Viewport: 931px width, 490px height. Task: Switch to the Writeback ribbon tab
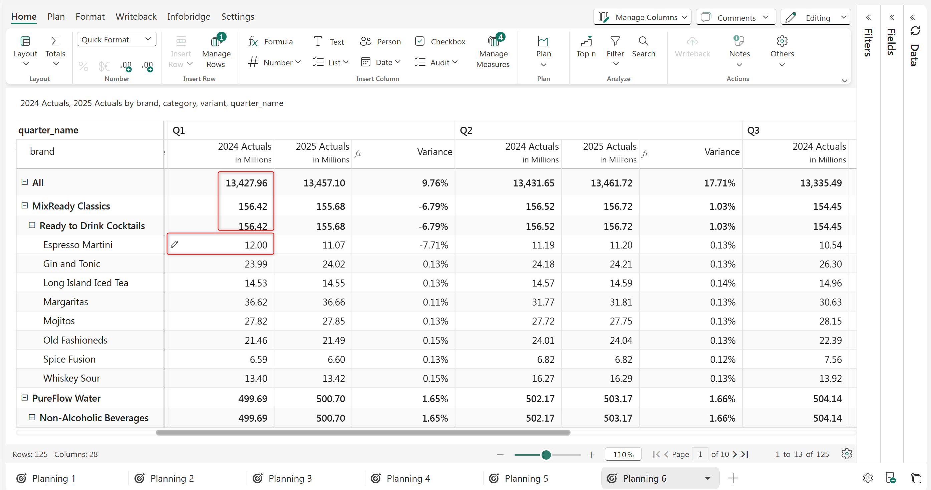[x=136, y=17]
